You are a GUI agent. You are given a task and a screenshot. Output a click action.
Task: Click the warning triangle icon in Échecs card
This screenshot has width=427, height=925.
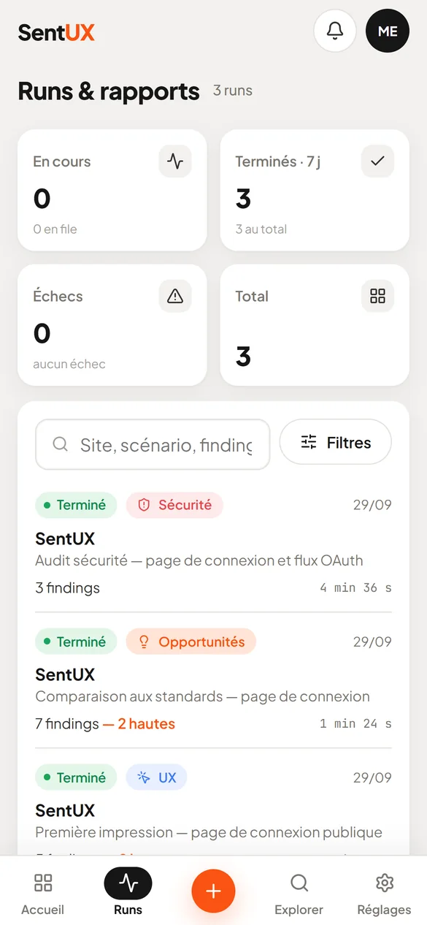point(175,296)
